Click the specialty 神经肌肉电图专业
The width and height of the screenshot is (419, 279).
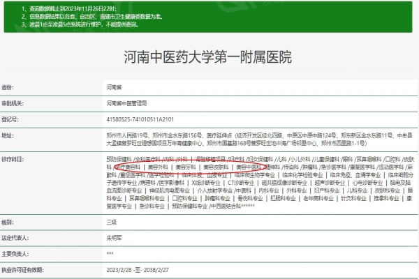(170, 190)
